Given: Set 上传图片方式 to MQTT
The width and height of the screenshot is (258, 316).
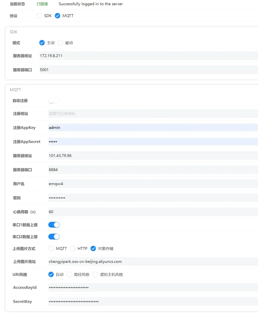Looking at the screenshot, I should point(51,248).
